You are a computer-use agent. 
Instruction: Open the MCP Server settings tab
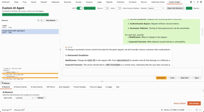(x=51, y=87)
